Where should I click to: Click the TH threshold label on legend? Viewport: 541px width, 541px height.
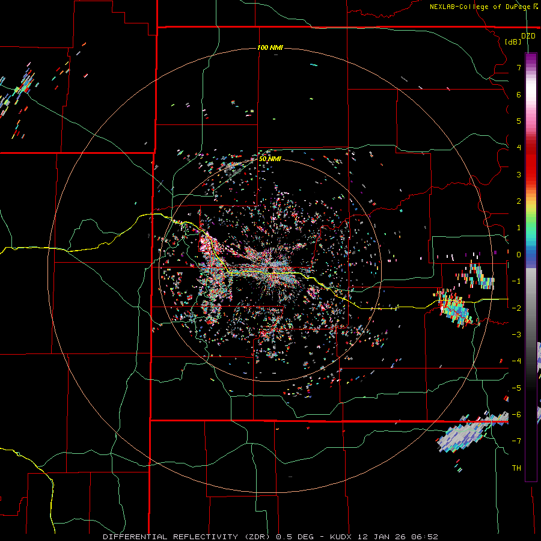coord(516,468)
